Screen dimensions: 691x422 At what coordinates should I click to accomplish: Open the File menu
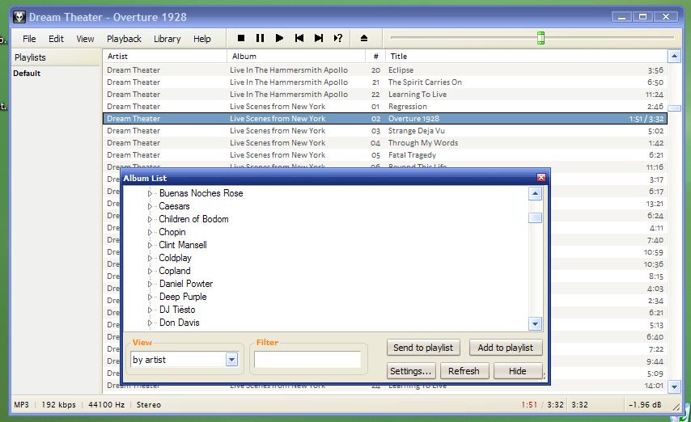click(x=29, y=39)
